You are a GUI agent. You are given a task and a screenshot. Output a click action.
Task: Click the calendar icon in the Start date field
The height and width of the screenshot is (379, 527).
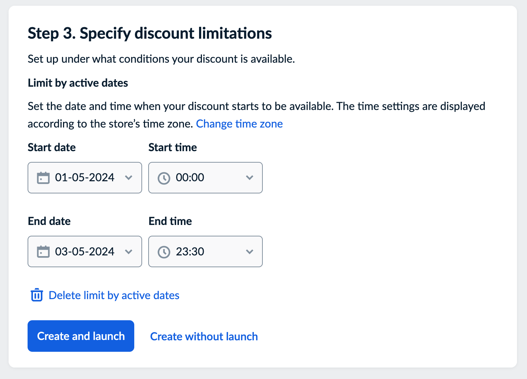point(43,178)
